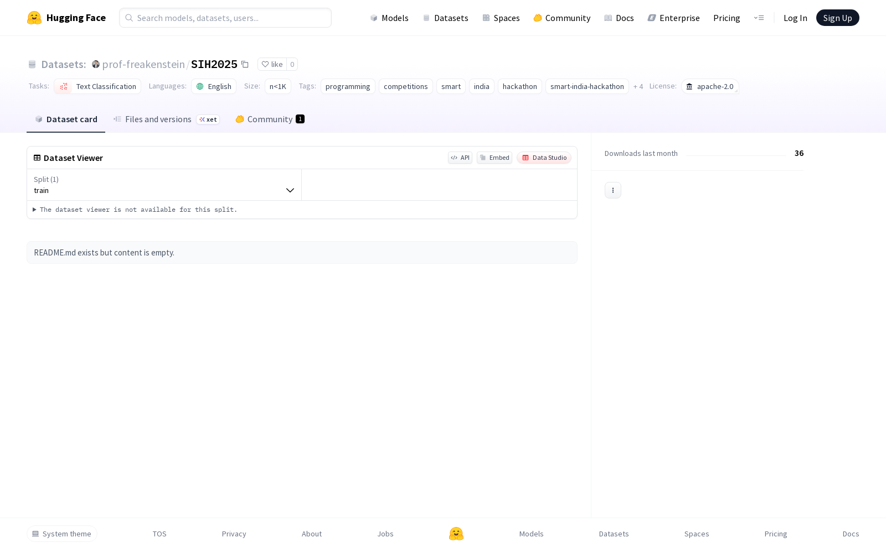Open Enterprise in top navigation
This screenshot has width=886, height=553.
tap(674, 18)
